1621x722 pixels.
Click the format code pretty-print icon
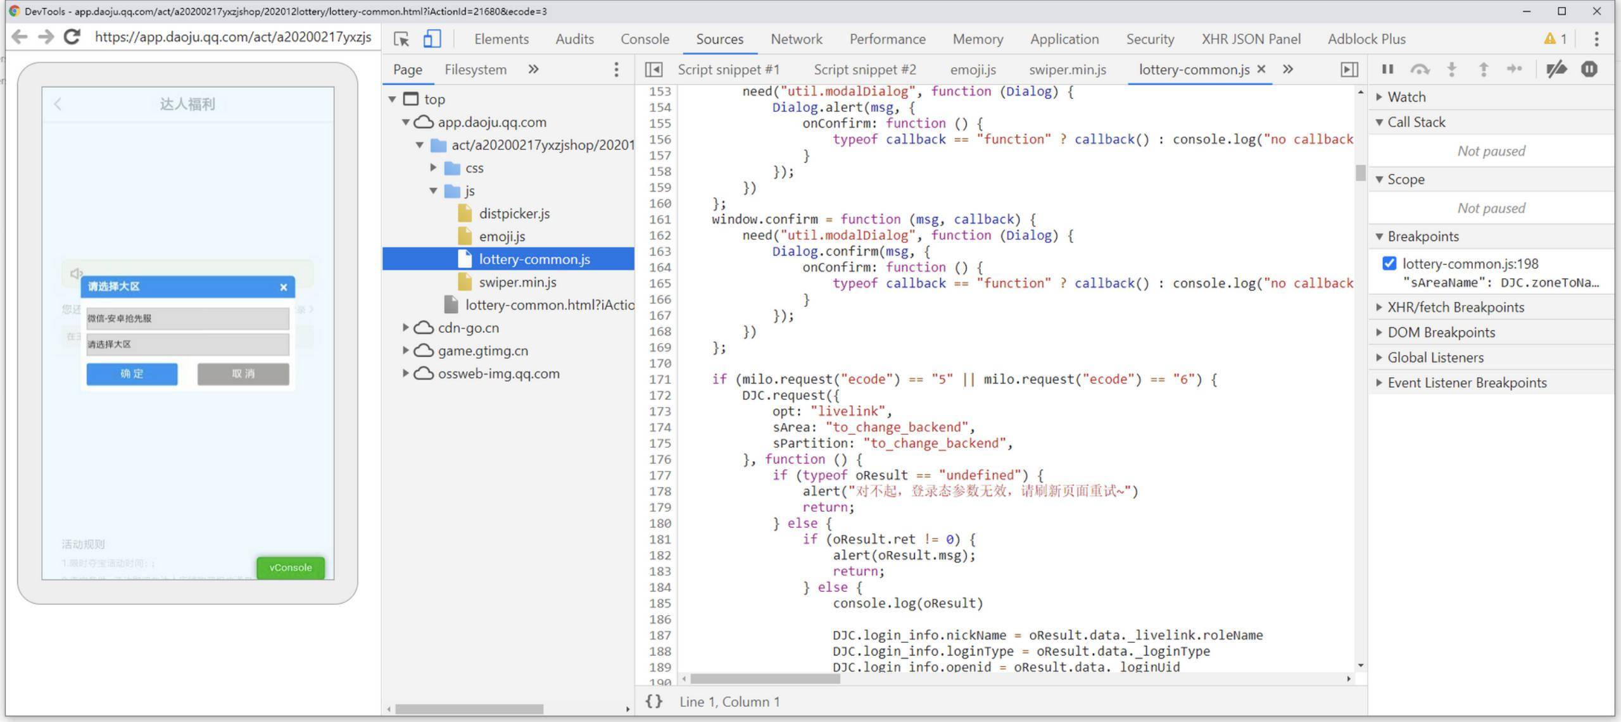coord(659,701)
